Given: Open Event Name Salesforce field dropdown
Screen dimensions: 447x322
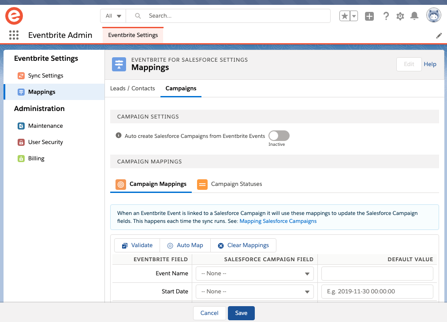Looking at the screenshot, I should click(x=254, y=274).
